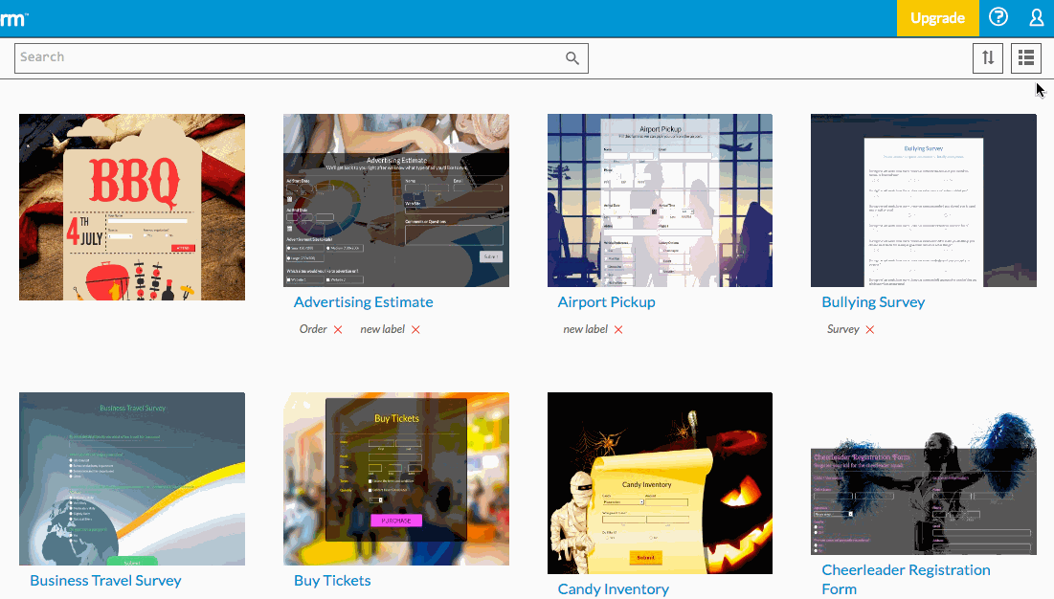The width and height of the screenshot is (1054, 599).
Task: Click the Business Travel Survey title link
Action: [105, 581]
